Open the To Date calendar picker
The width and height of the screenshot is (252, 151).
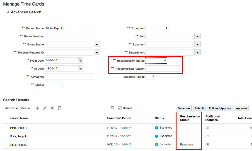(x=80, y=68)
